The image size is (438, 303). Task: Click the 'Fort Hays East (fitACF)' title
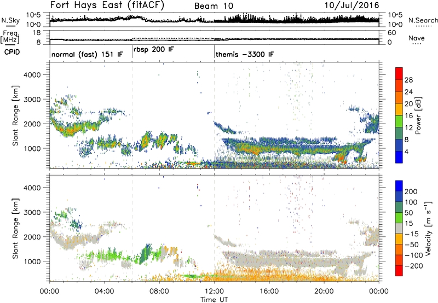[x=107, y=5]
